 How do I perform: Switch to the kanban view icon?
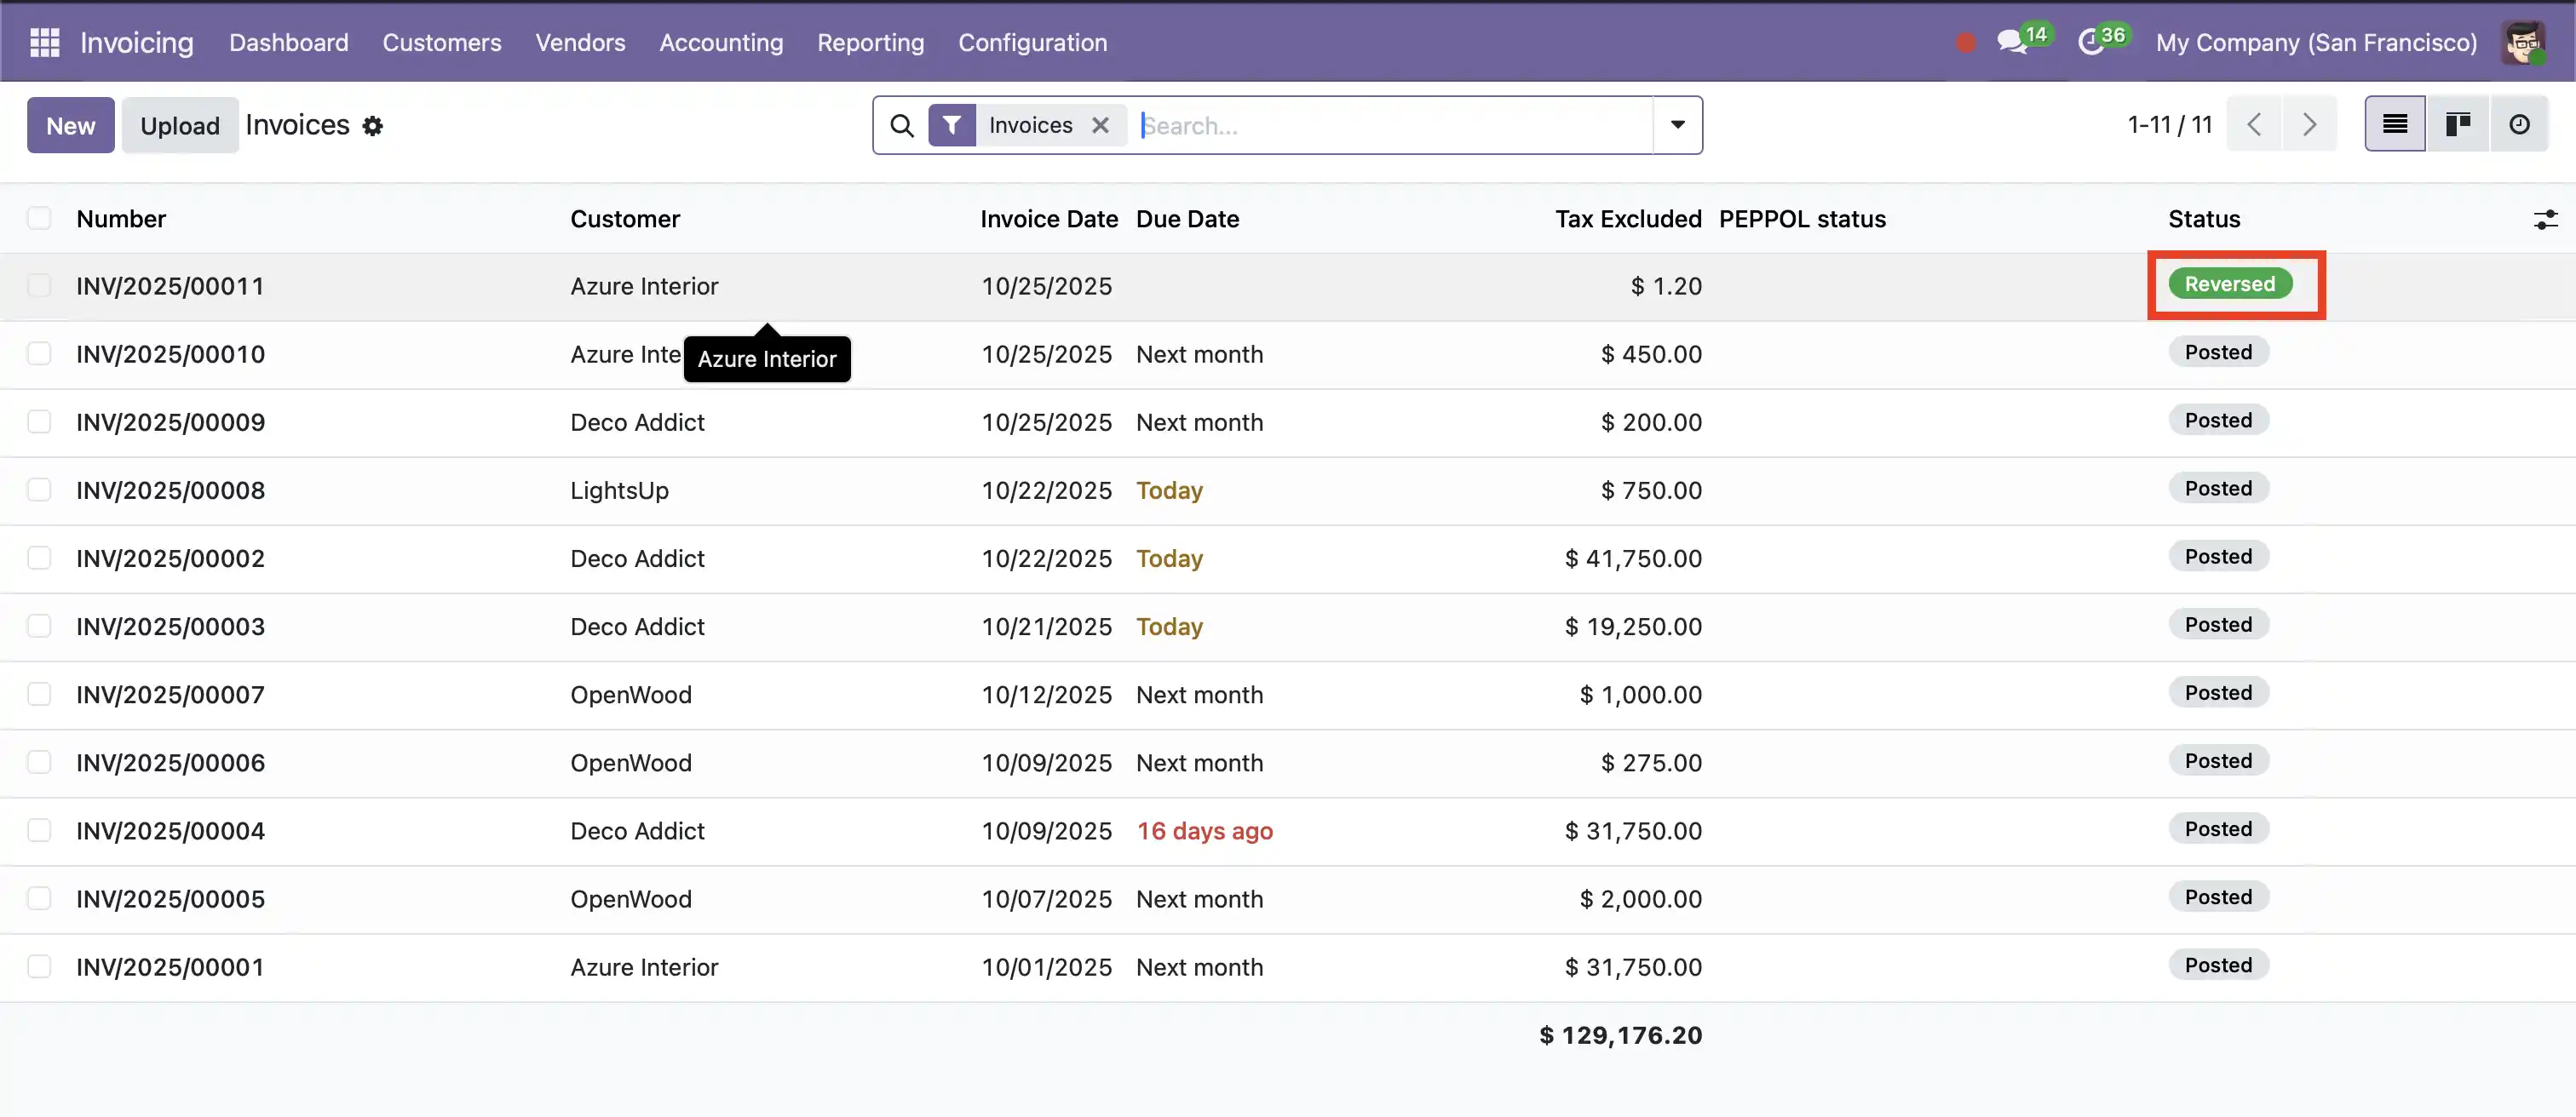point(2457,124)
